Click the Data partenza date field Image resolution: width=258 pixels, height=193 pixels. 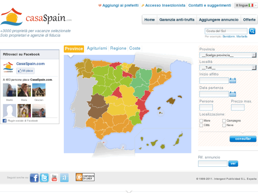(x=214, y=94)
